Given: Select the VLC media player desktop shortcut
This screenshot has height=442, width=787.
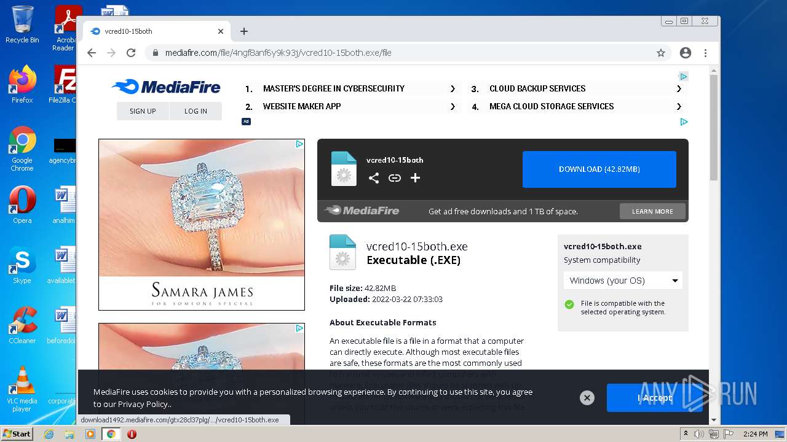Looking at the screenshot, I should point(22,389).
